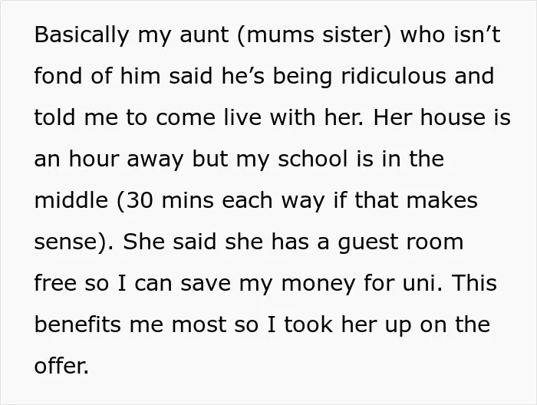Click the final word "offer"
The width and height of the screenshot is (537, 405).
(61, 366)
